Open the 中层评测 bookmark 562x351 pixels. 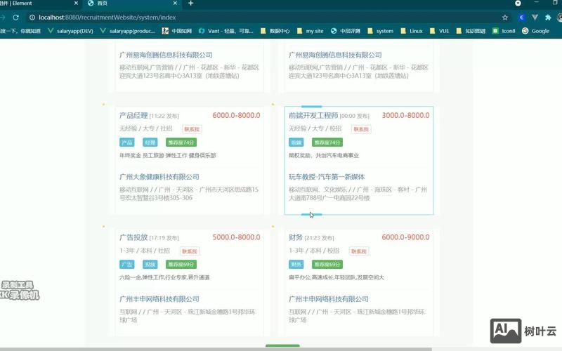coord(345,31)
